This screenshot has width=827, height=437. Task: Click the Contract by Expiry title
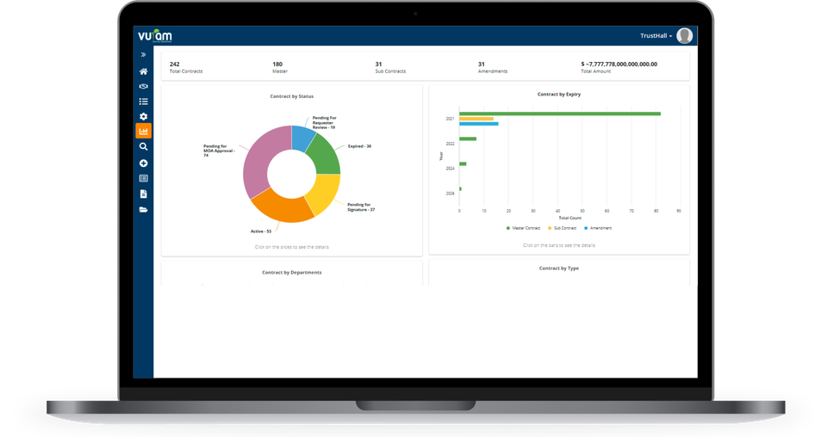point(559,95)
